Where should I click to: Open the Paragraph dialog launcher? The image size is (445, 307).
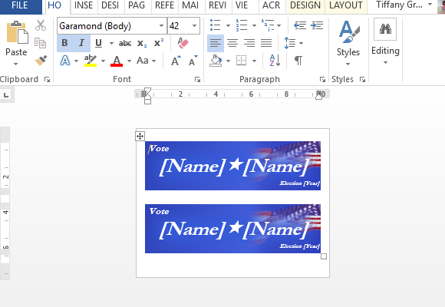[x=322, y=80]
